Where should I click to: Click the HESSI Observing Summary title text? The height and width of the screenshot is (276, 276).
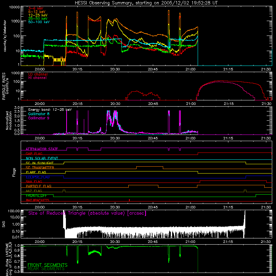(146, 3)
